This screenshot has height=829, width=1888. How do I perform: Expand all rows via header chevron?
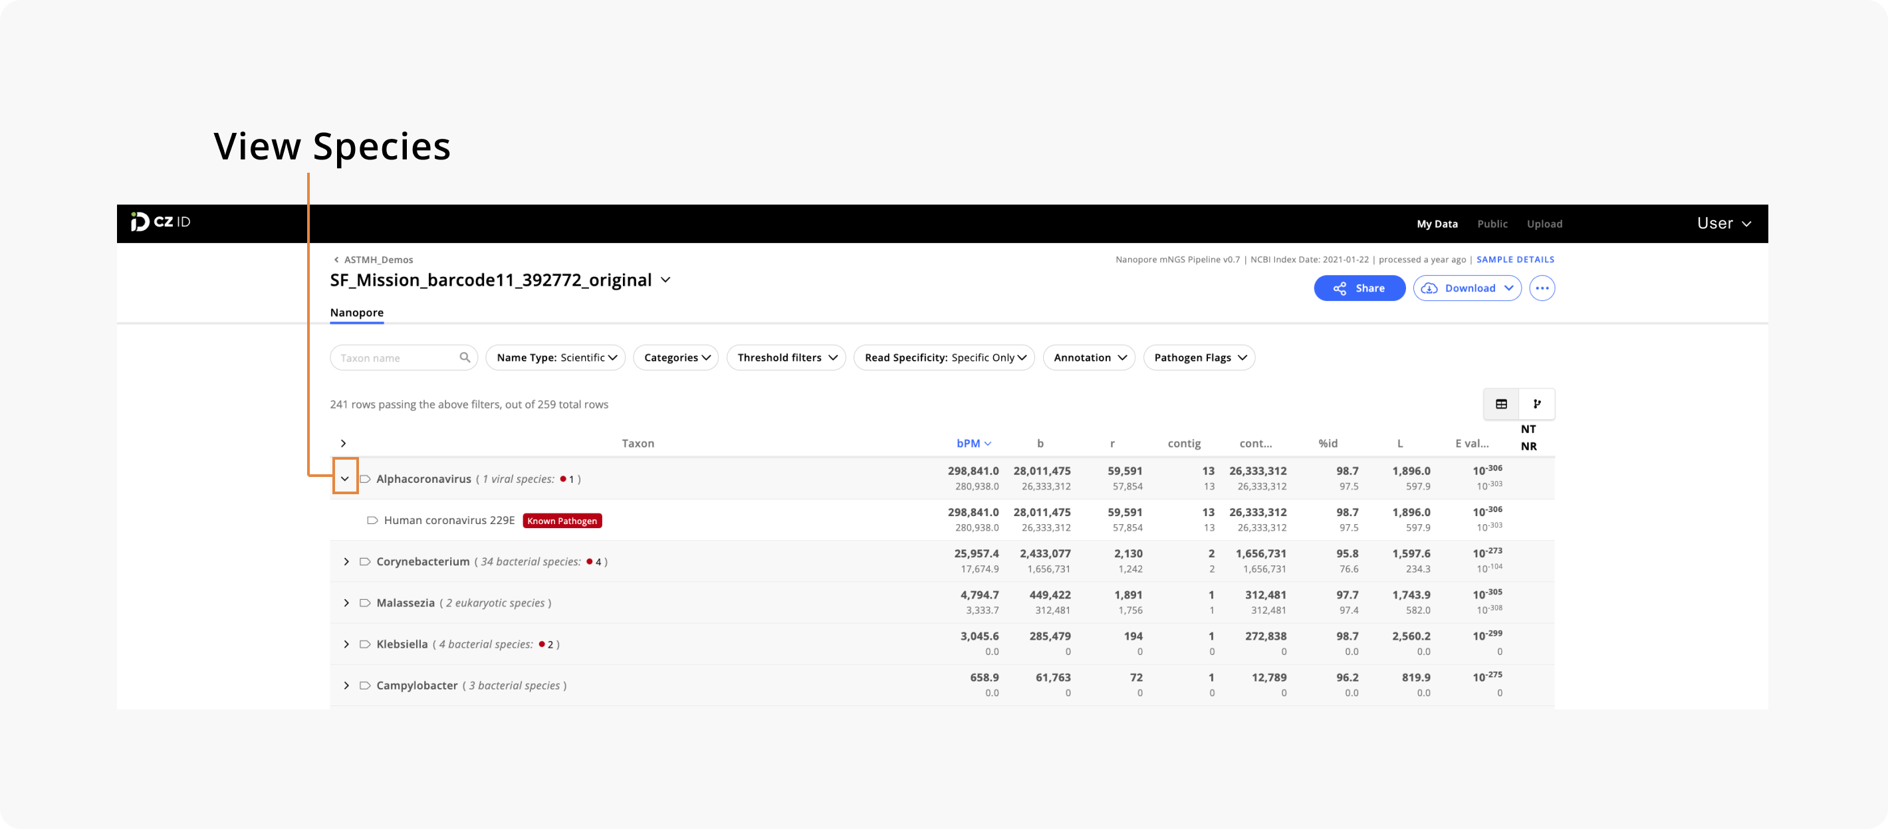click(343, 443)
